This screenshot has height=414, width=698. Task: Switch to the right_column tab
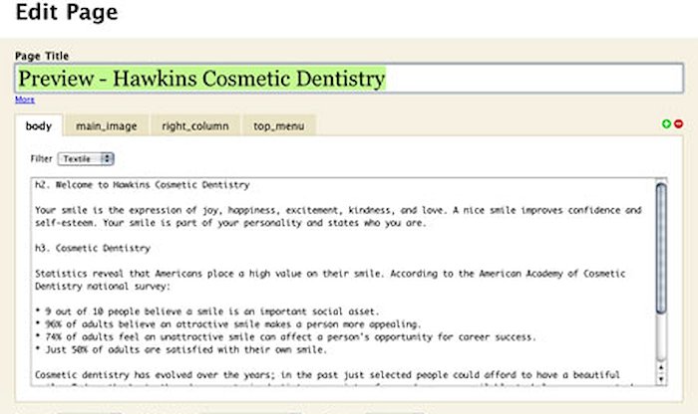(x=195, y=126)
